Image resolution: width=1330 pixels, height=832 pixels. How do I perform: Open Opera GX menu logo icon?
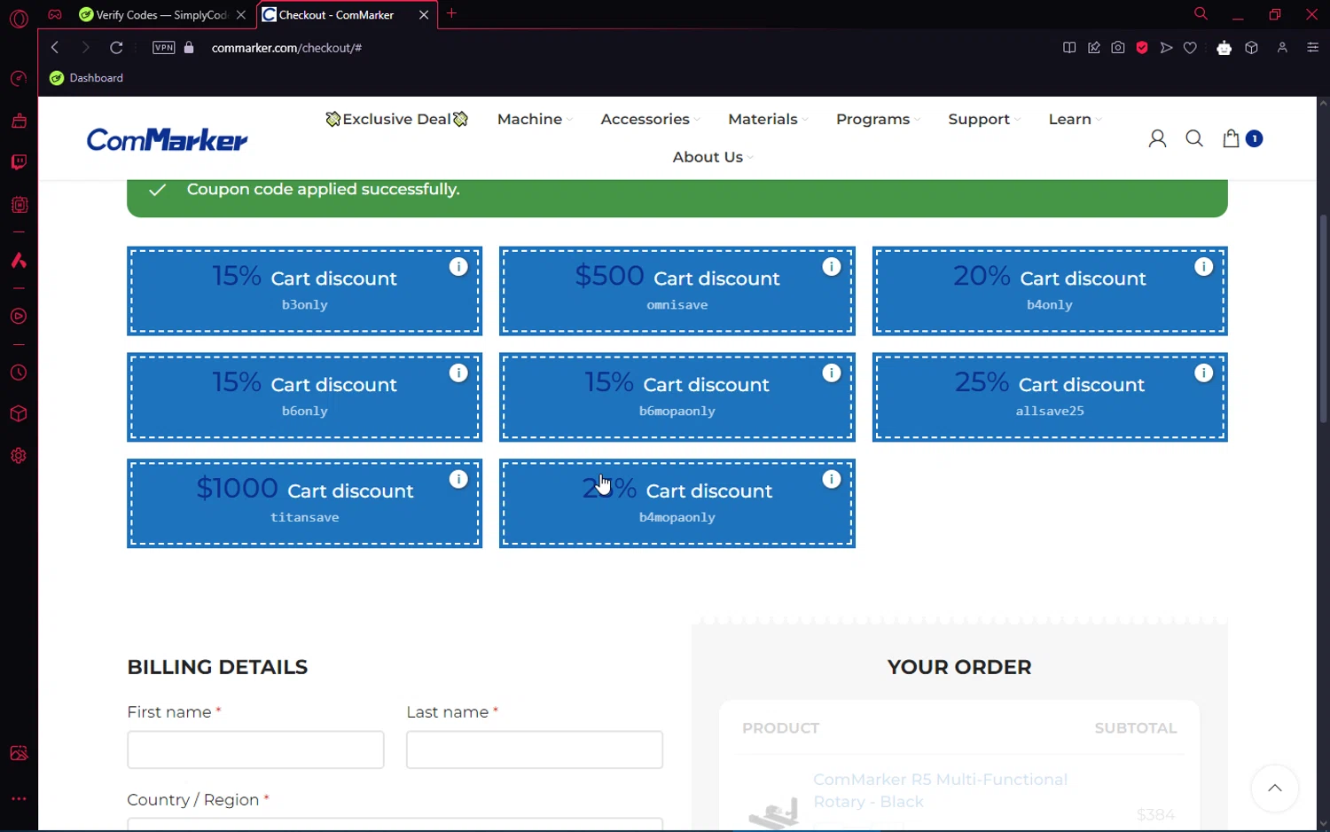pos(19,19)
